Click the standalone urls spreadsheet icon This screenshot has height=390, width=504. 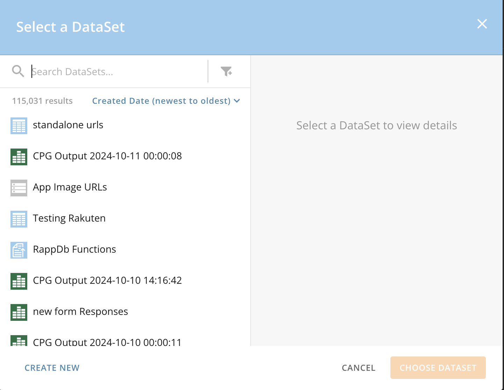(19, 125)
